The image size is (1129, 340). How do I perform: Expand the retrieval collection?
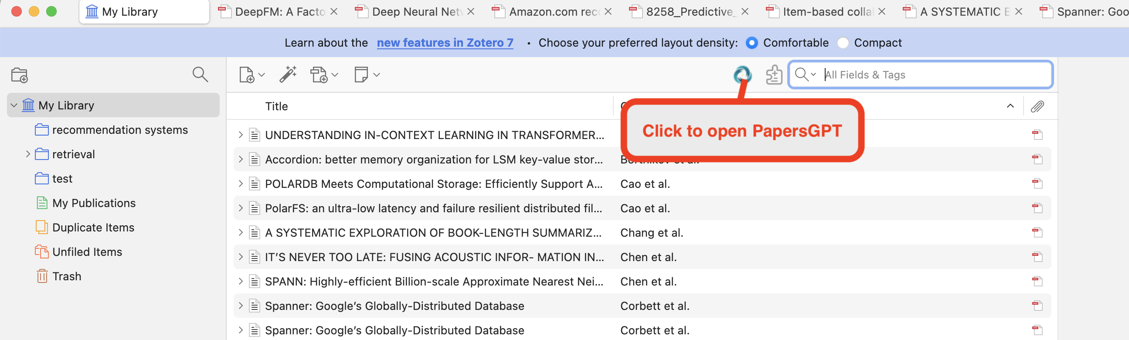coord(27,154)
